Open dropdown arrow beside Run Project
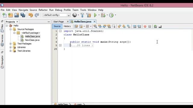 pyautogui.click(x=99, y=15)
